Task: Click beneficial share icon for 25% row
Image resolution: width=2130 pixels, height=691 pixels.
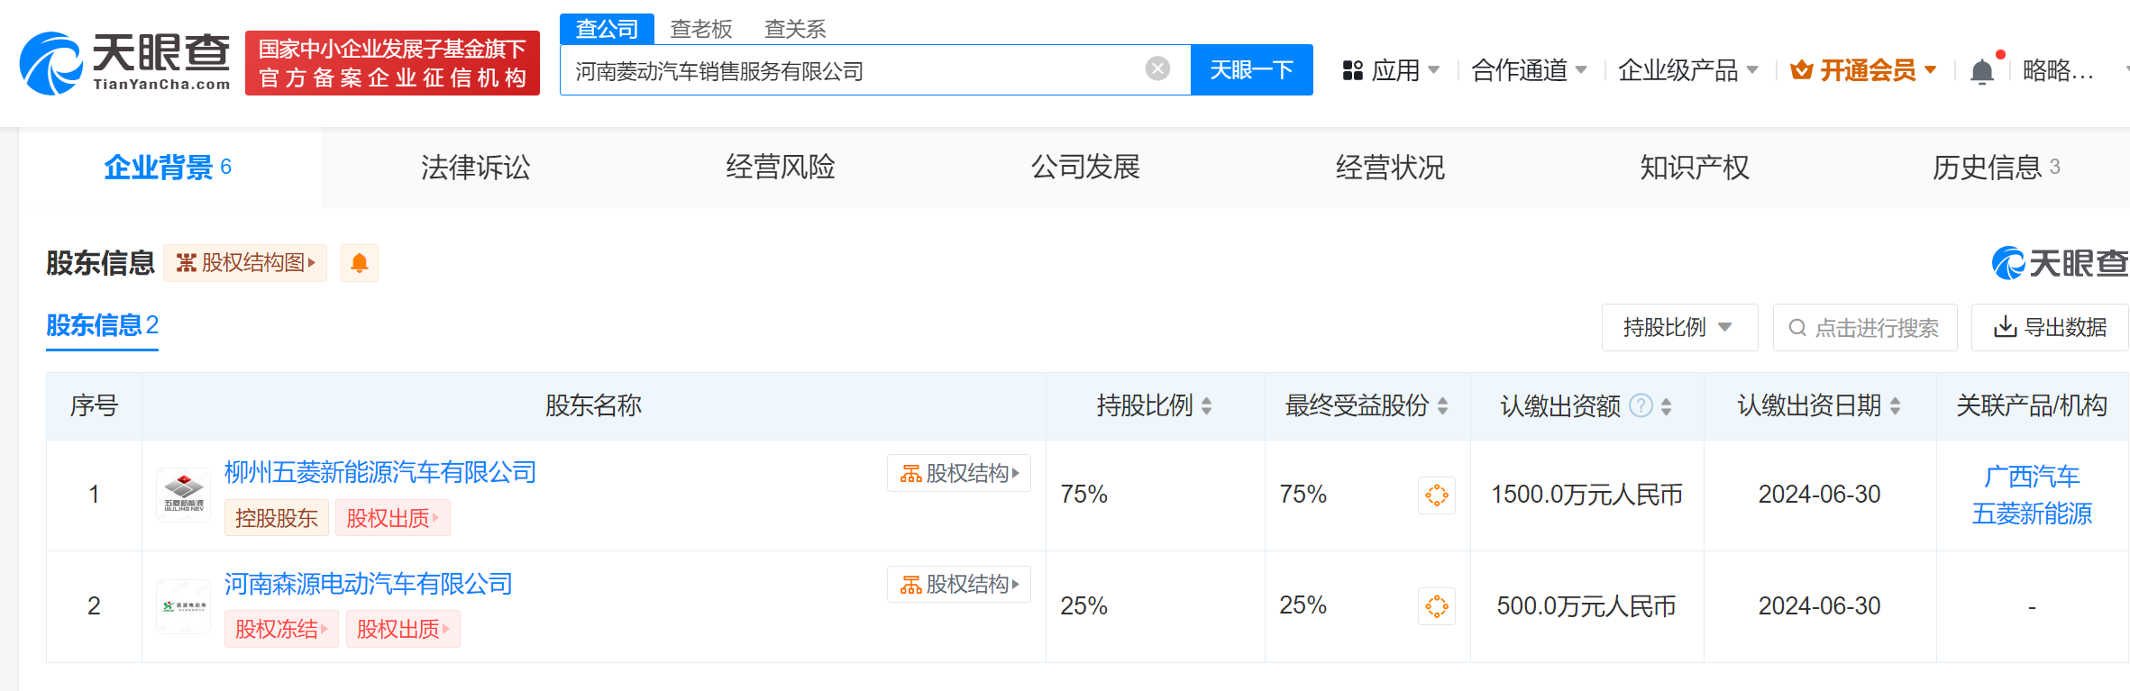Action: point(1436,606)
